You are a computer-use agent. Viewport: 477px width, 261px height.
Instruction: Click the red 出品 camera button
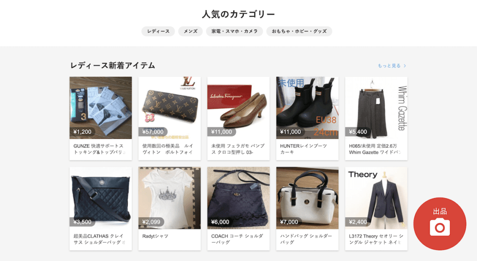(440, 224)
